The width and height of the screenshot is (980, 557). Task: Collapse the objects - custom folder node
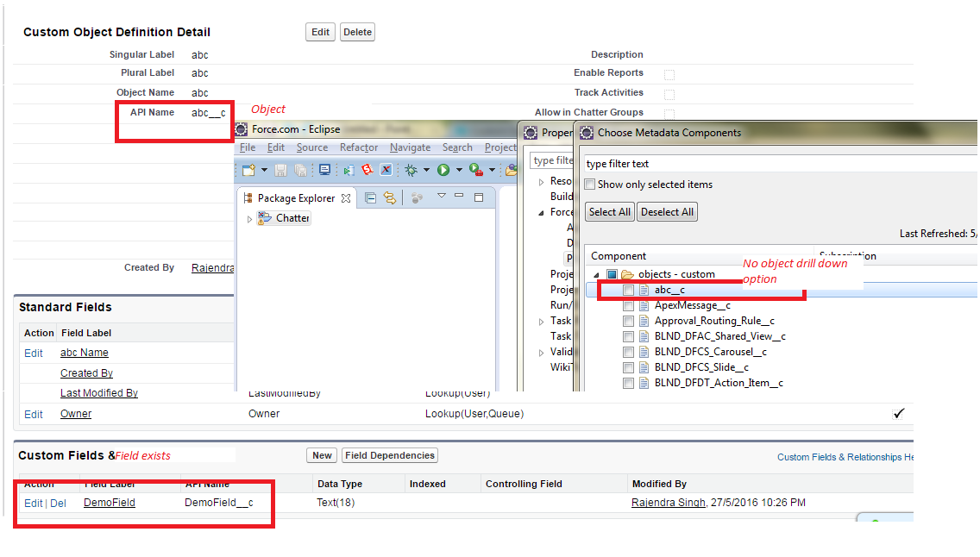tap(595, 275)
